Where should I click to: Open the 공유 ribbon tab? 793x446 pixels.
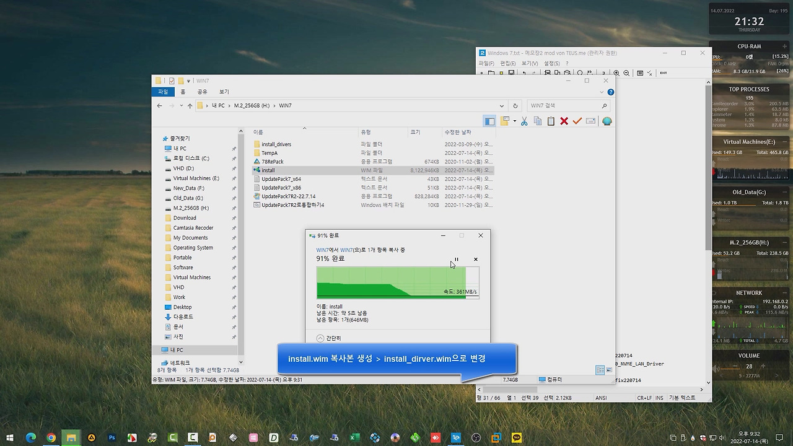(x=202, y=92)
